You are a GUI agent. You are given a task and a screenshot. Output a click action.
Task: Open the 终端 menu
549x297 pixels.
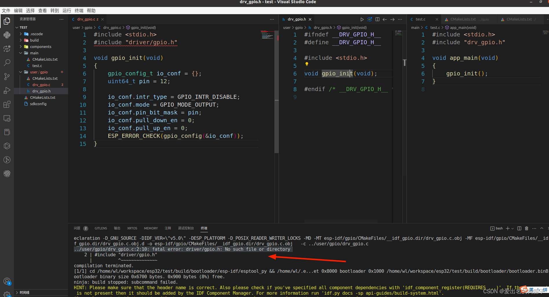(79, 11)
